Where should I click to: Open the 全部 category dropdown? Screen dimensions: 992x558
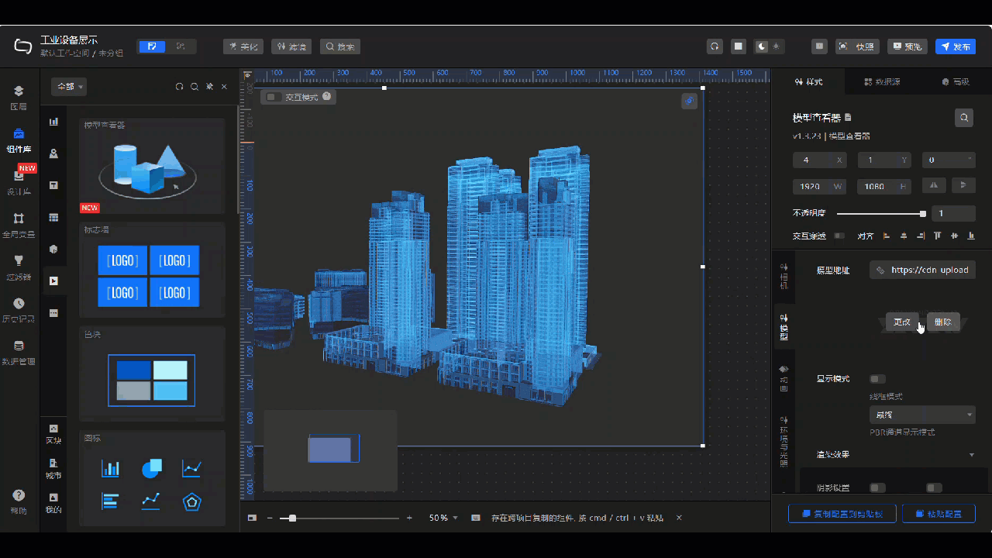pos(68,87)
